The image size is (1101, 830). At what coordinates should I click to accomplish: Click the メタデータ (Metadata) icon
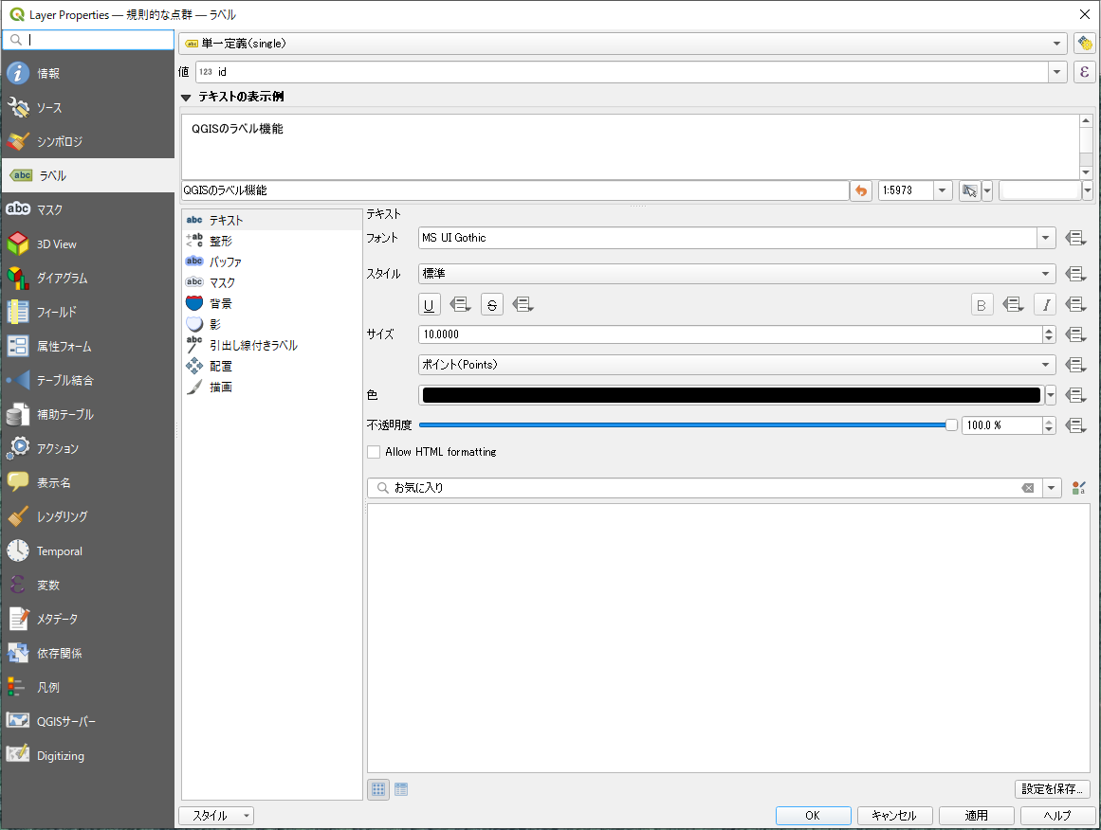[18, 619]
